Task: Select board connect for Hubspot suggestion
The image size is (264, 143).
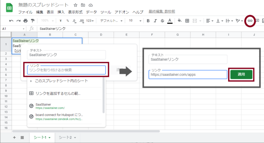Action: coord(64,117)
